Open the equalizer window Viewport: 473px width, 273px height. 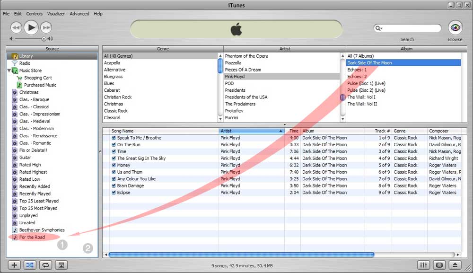pyautogui.click(x=424, y=265)
